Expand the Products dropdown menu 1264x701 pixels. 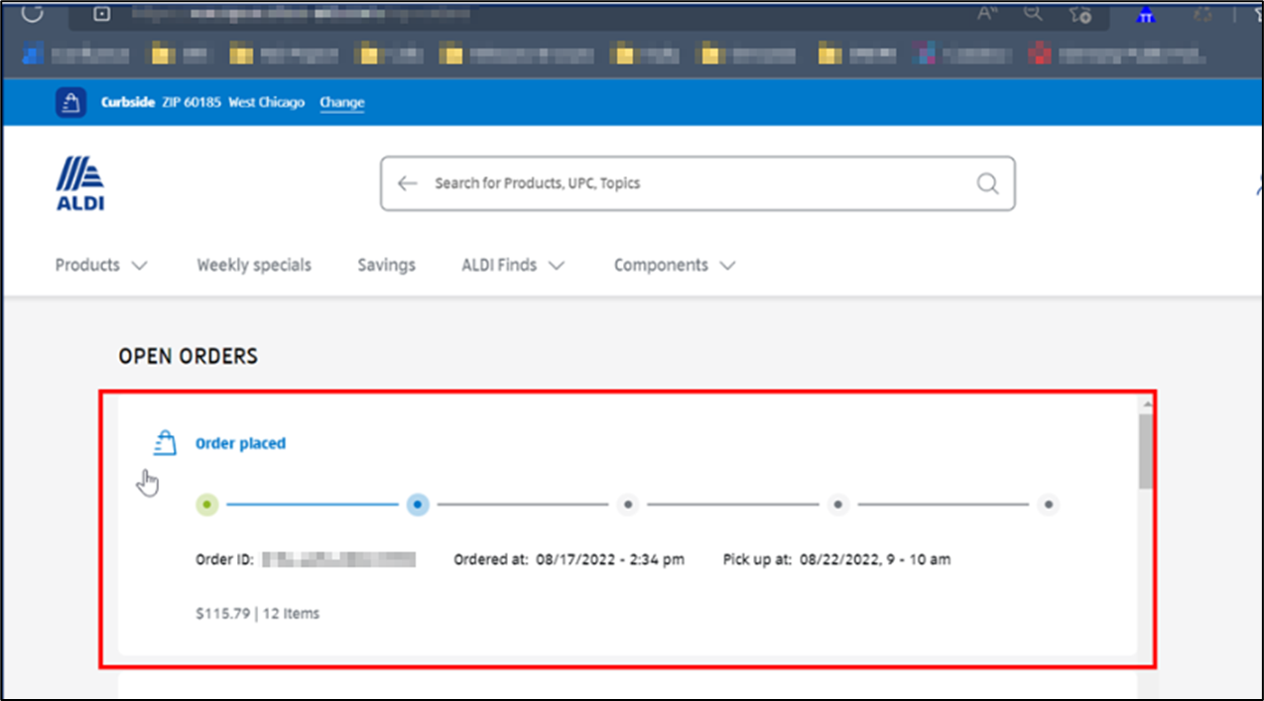pos(101,265)
